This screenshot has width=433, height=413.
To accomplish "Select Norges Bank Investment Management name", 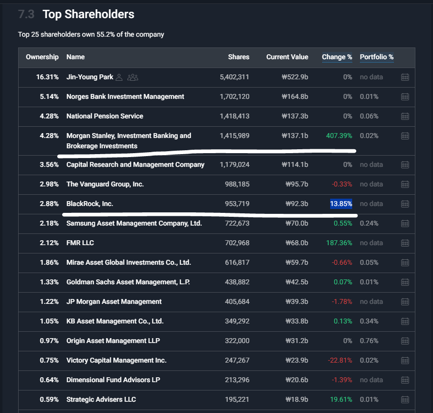I will [x=125, y=96].
